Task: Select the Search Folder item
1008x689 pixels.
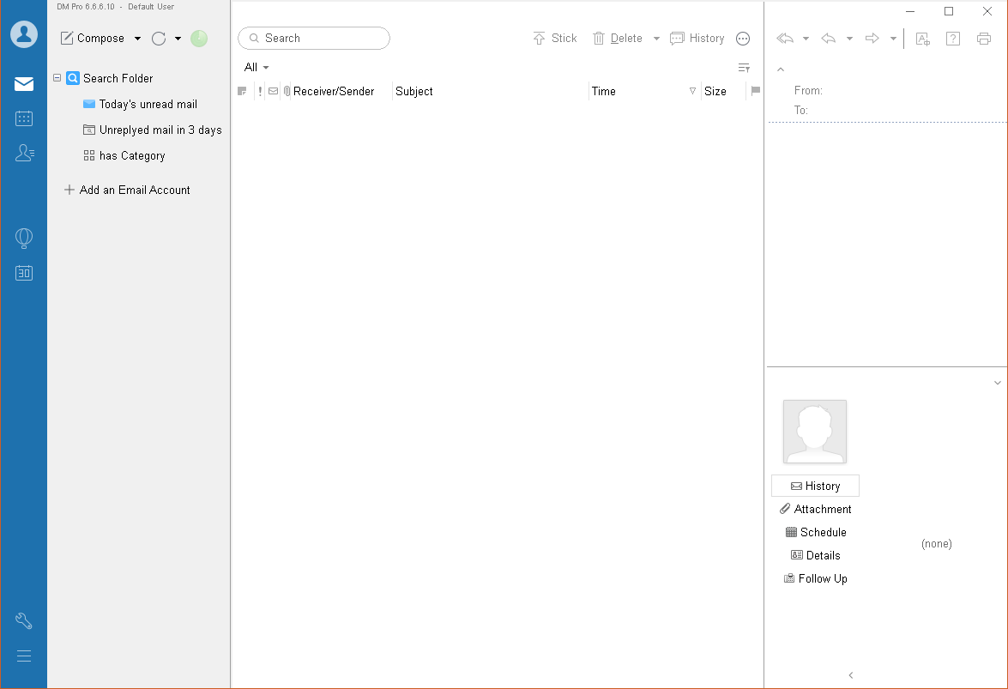Action: (110, 78)
